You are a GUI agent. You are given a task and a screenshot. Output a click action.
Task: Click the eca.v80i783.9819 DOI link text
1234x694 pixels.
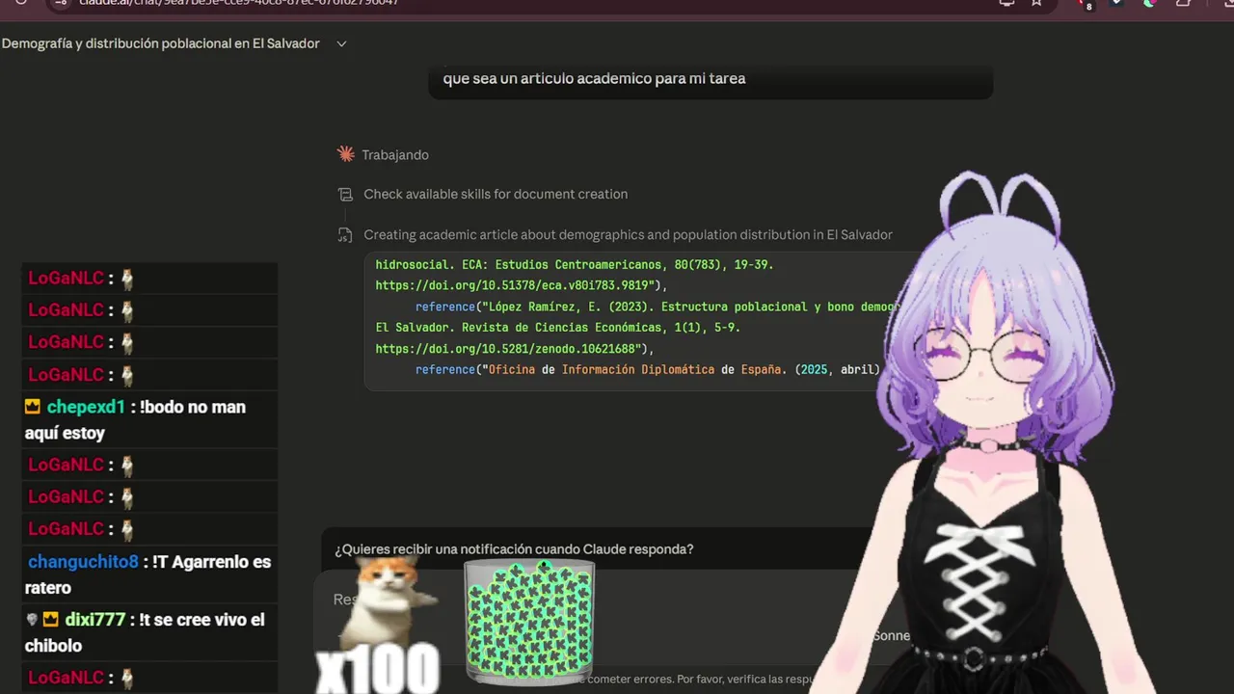(x=513, y=285)
